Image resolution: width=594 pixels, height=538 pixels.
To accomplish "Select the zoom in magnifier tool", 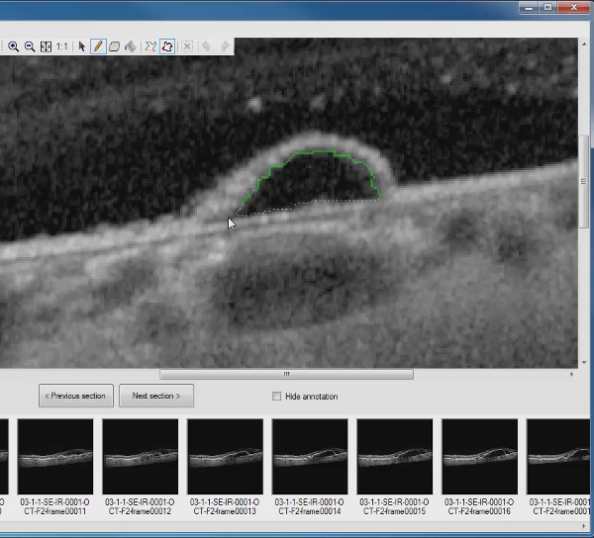I will click(13, 46).
